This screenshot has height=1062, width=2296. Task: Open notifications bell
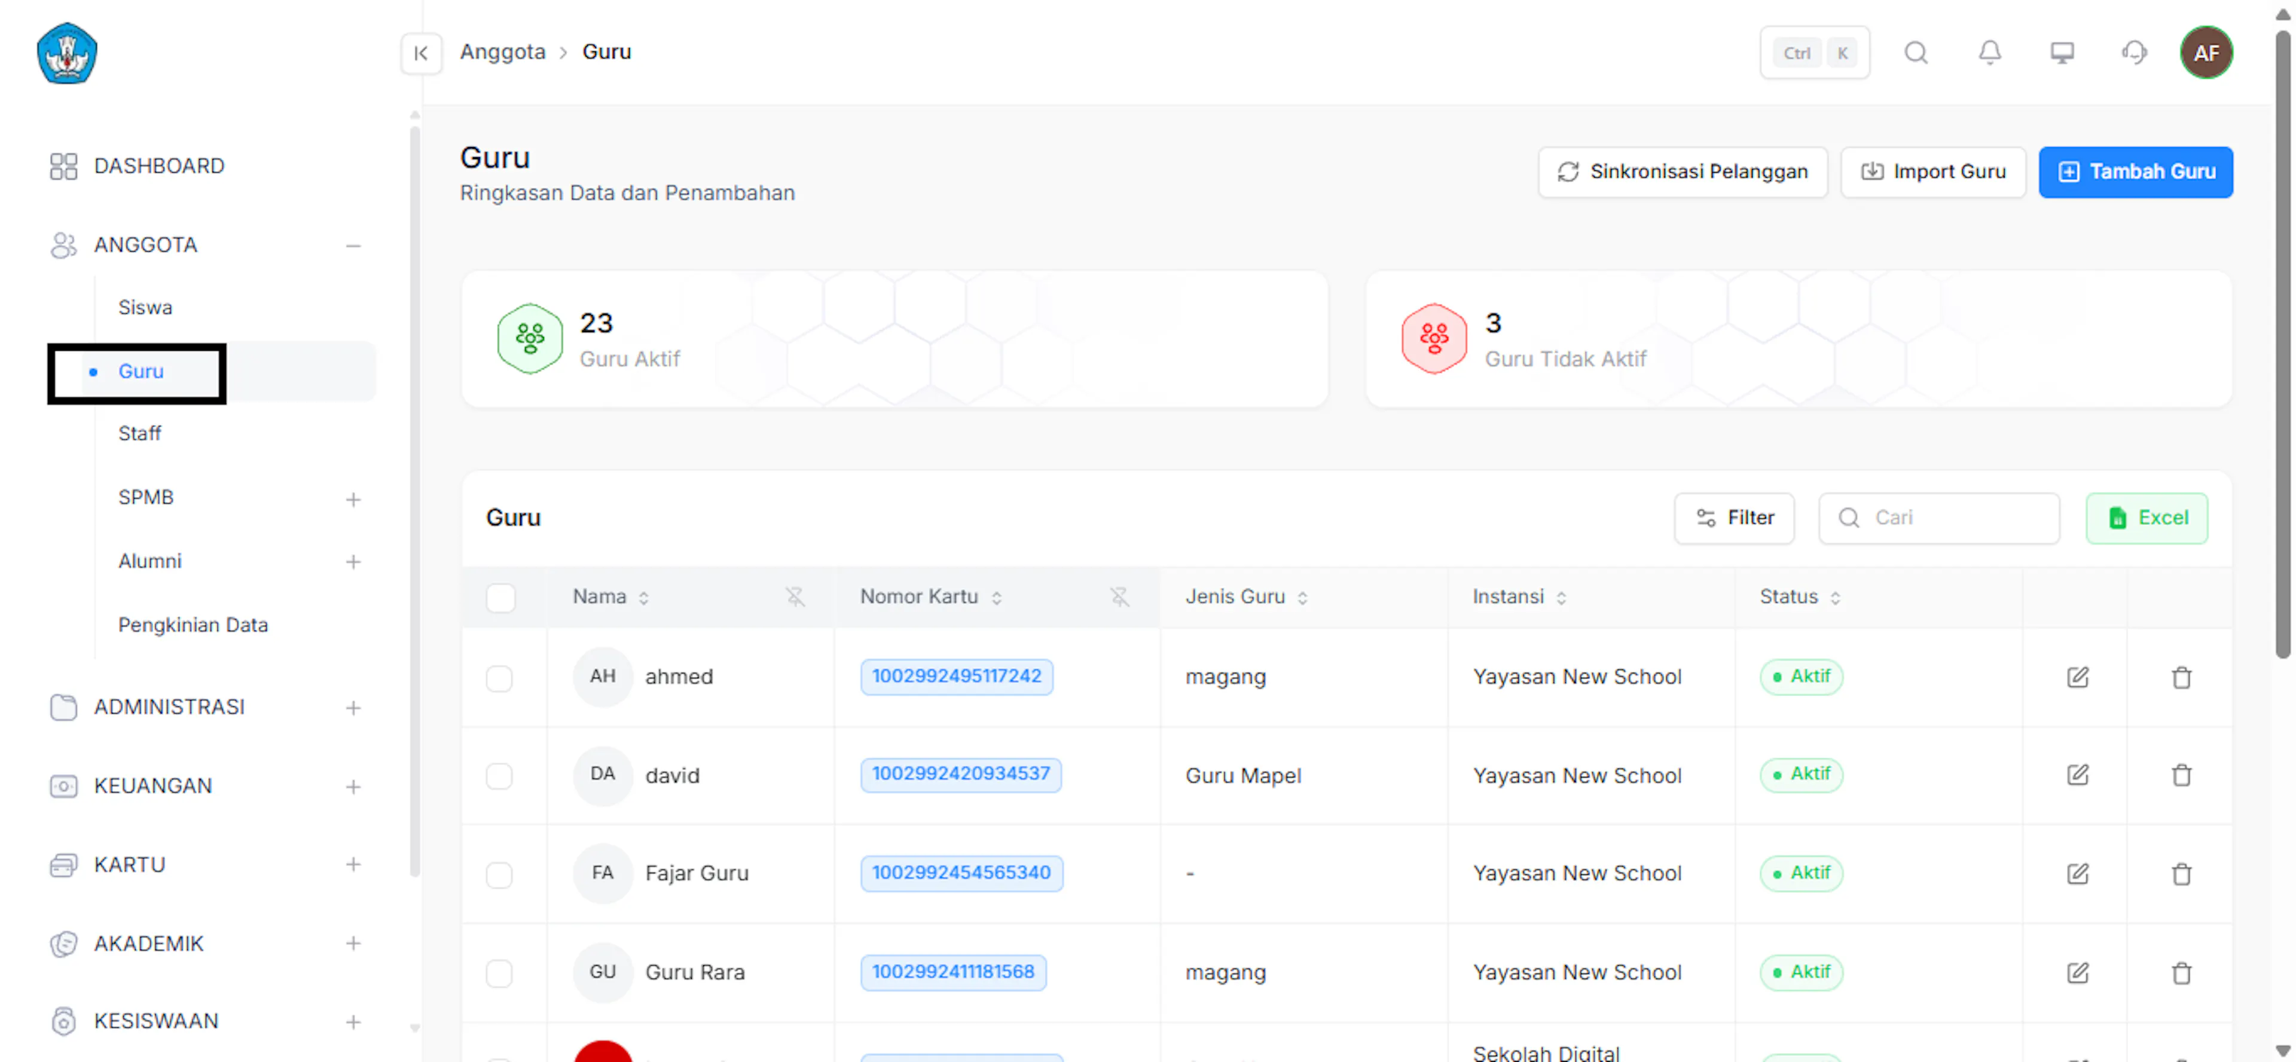(1989, 53)
